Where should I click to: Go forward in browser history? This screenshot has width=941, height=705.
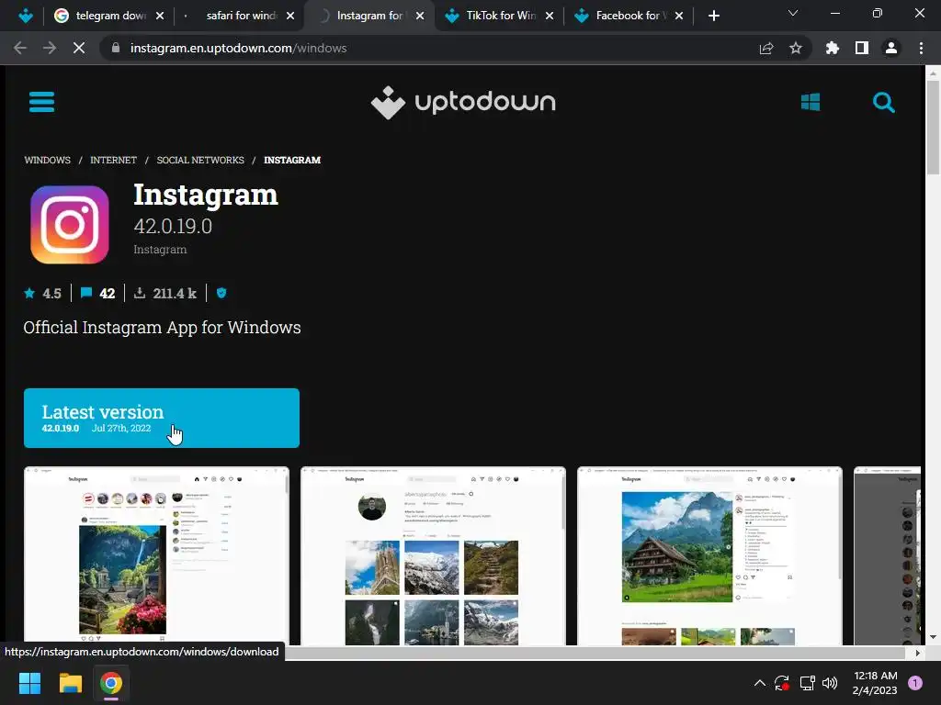pos(50,48)
